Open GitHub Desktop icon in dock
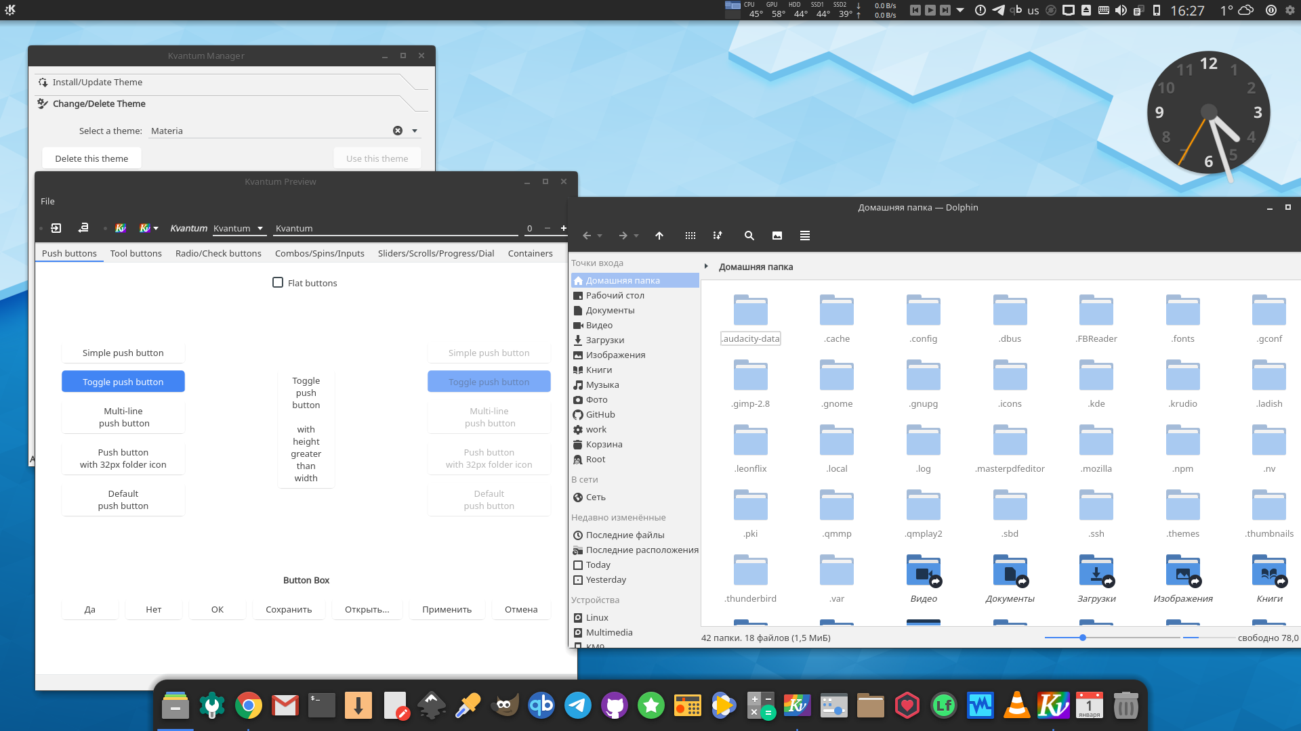The width and height of the screenshot is (1301, 731). tap(615, 705)
